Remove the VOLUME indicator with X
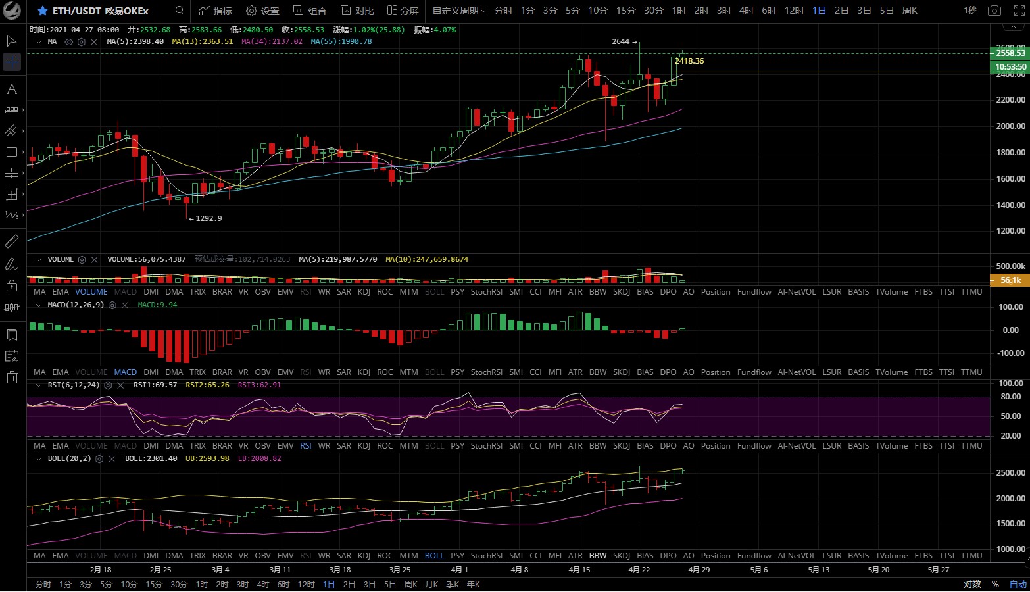 pos(94,260)
